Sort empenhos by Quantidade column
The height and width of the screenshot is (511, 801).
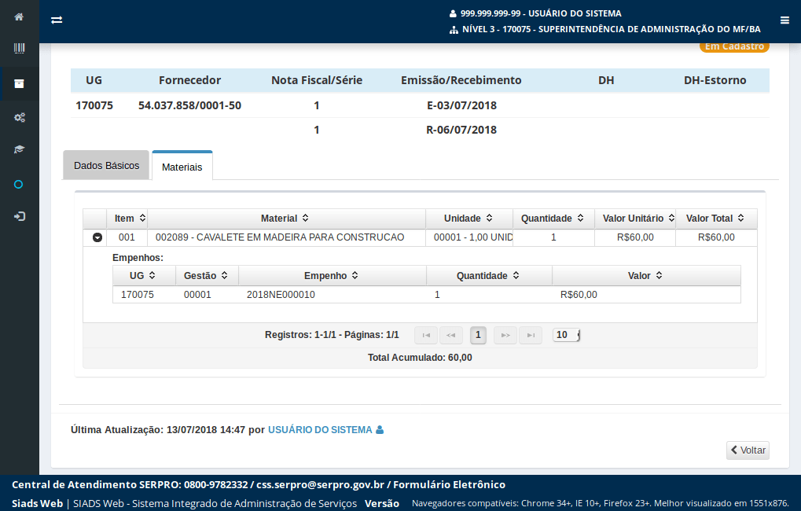point(516,275)
